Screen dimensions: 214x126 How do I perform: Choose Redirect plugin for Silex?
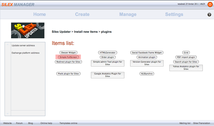click(x=68, y=62)
